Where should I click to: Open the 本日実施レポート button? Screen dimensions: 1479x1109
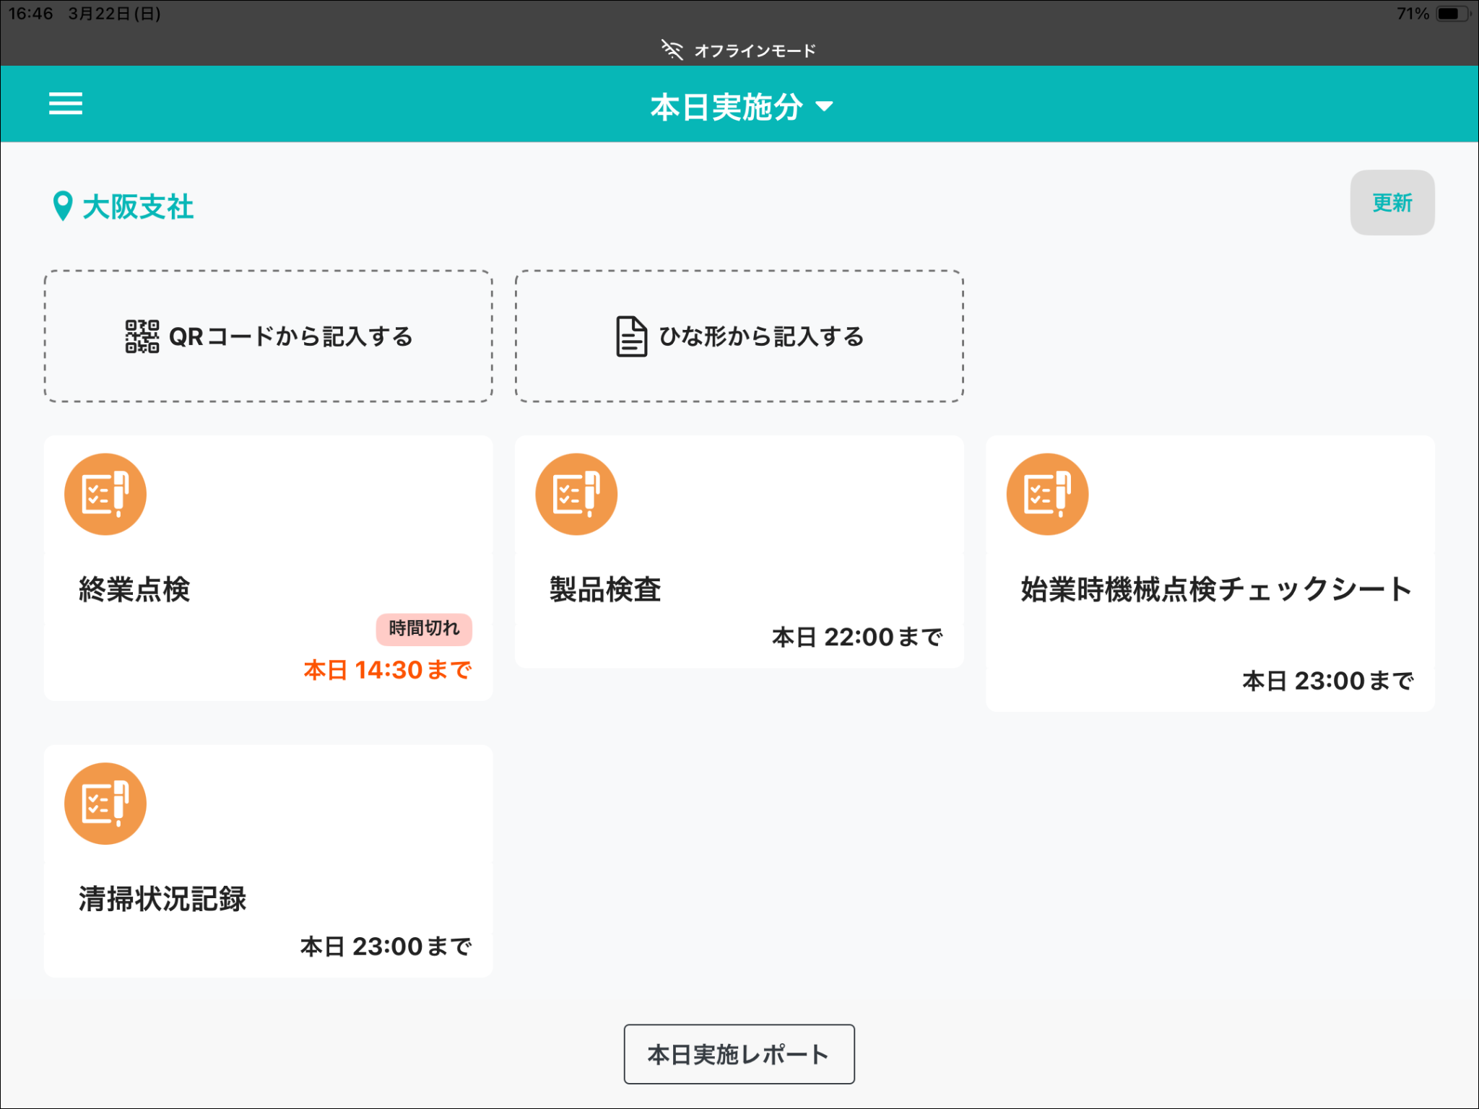739,1054
